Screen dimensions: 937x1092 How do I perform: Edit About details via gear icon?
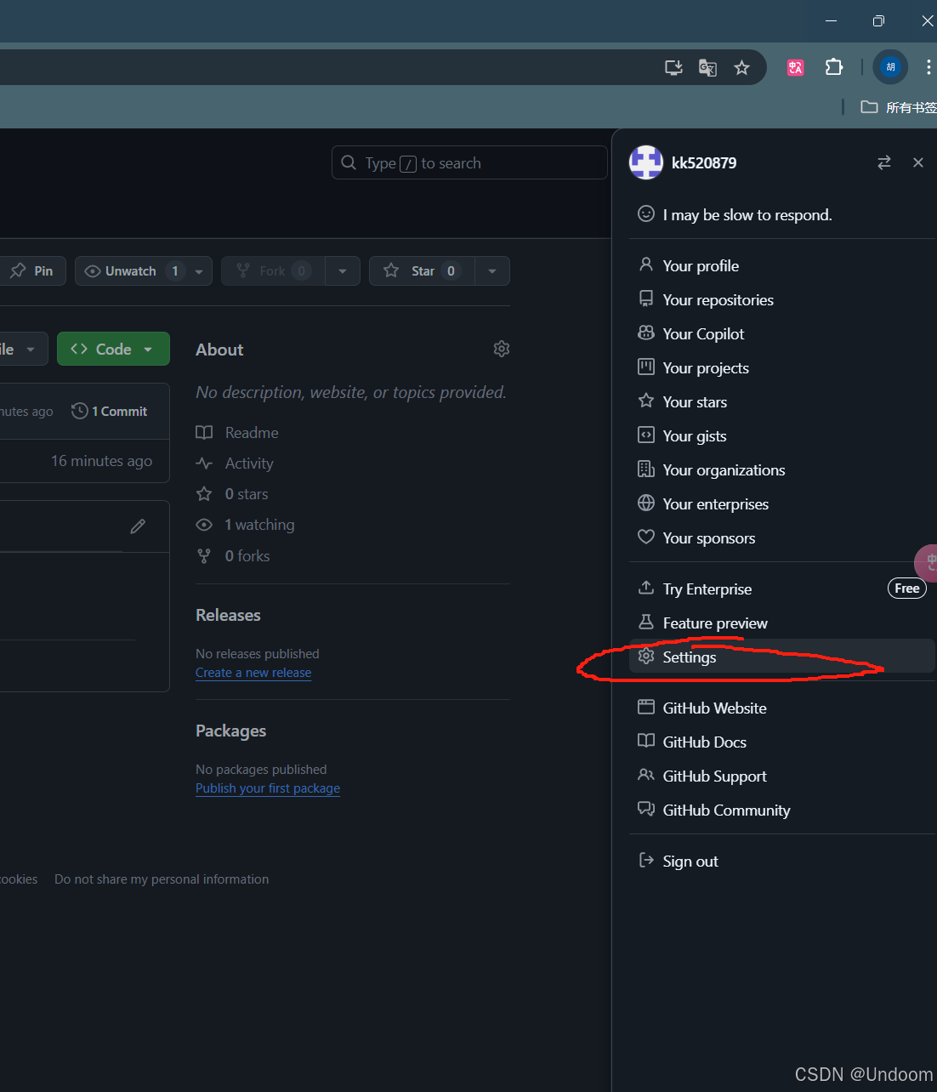tap(502, 349)
